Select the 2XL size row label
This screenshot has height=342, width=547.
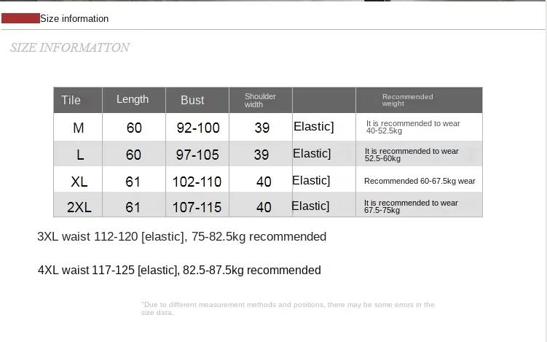(79, 208)
